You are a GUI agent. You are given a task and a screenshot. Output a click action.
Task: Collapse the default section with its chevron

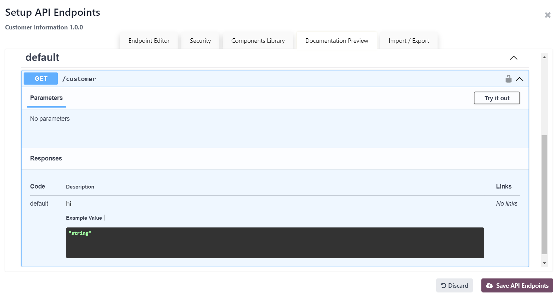point(513,58)
